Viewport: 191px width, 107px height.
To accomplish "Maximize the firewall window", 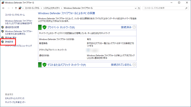I will (x=179, y=3).
